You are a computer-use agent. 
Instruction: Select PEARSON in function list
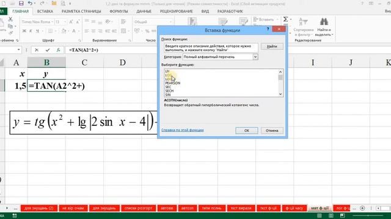[x=172, y=83]
